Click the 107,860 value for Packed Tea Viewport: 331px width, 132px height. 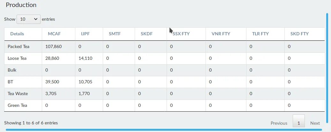54,47
